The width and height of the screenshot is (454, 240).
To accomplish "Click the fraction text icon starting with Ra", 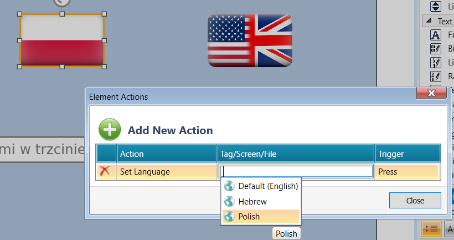I will [x=436, y=76].
